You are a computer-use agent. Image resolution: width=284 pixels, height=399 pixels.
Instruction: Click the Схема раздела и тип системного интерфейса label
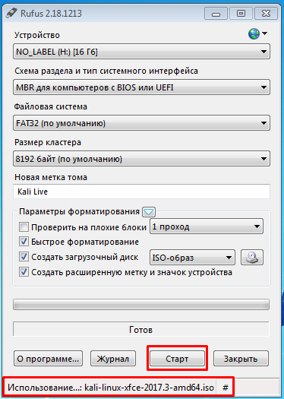[x=106, y=71]
